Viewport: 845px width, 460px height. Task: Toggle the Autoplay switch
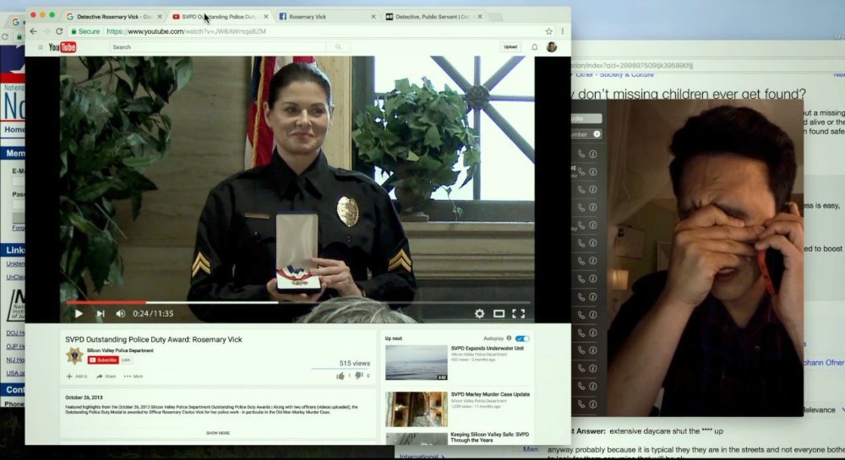522,338
